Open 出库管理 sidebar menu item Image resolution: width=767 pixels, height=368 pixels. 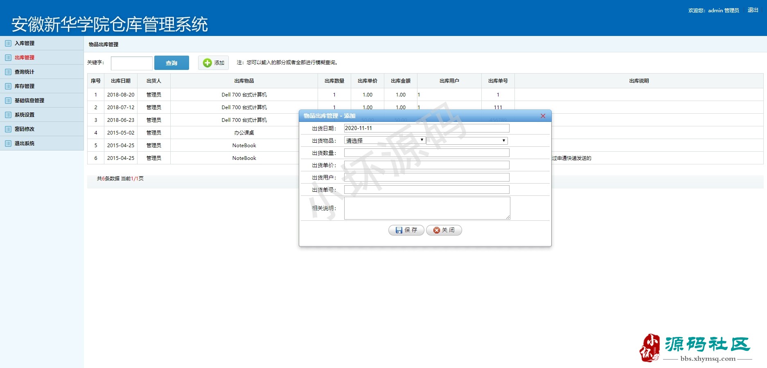point(25,58)
